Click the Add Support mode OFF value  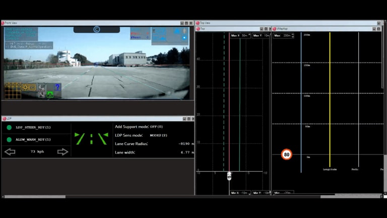point(157,127)
